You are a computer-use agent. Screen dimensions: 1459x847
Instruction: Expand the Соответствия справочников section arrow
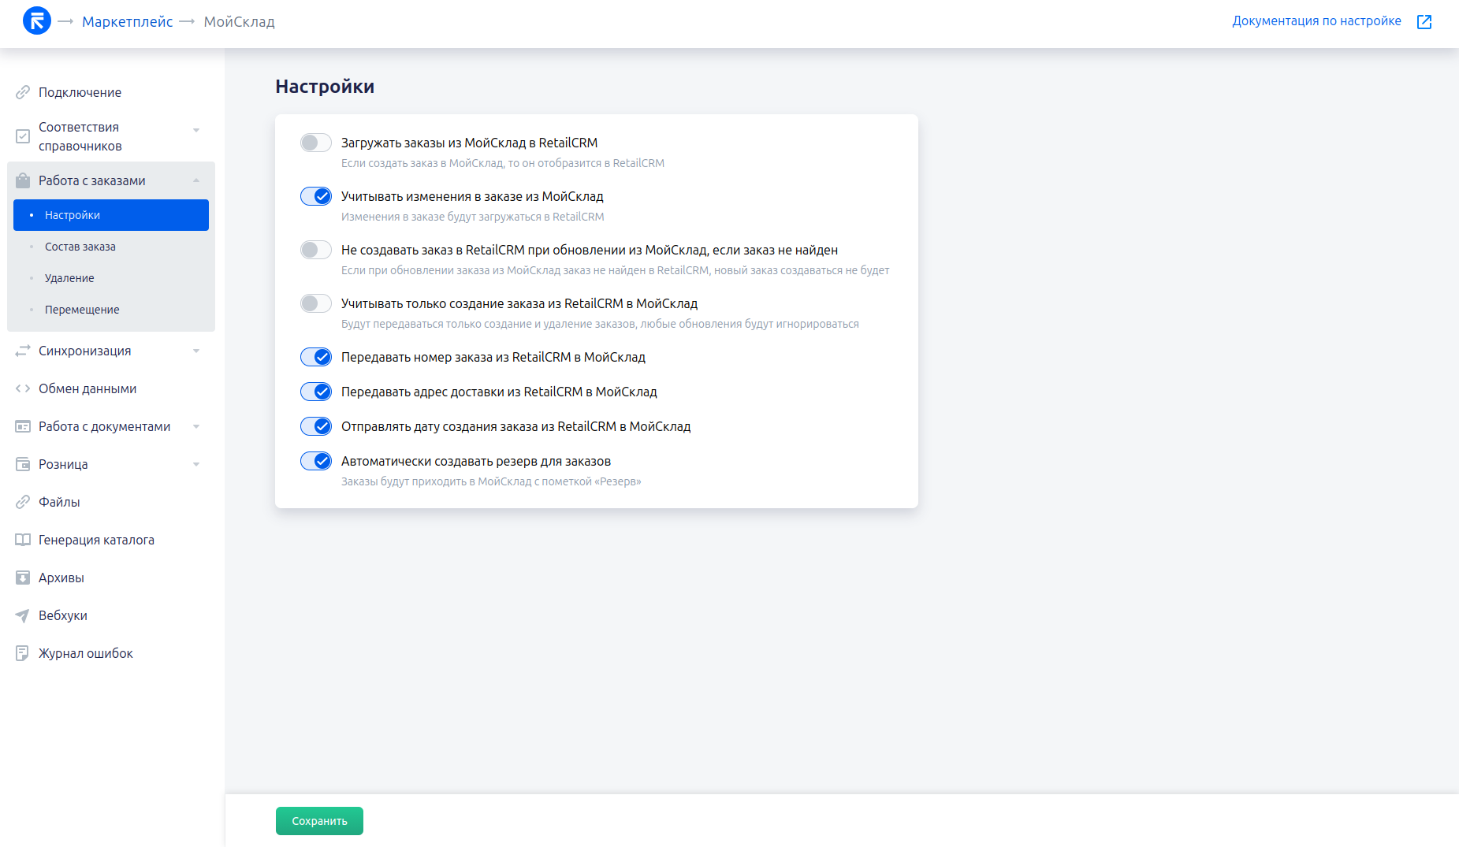point(196,130)
